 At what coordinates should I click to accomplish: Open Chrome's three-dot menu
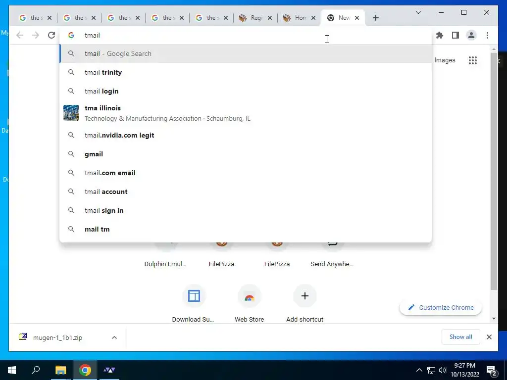coord(487,35)
